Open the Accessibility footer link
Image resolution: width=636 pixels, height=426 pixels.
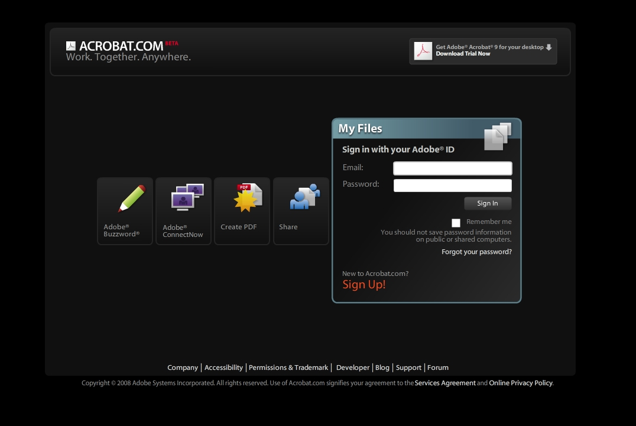[x=223, y=368]
